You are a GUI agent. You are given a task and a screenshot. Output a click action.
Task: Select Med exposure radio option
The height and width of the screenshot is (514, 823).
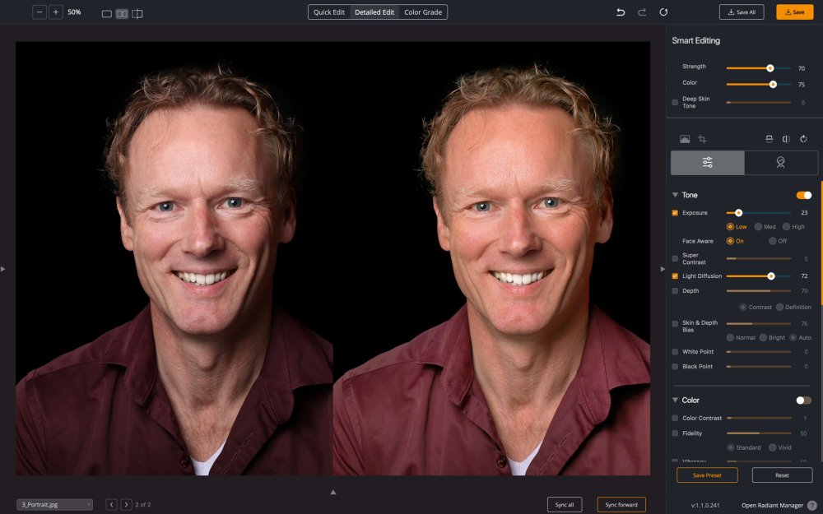tap(759, 227)
